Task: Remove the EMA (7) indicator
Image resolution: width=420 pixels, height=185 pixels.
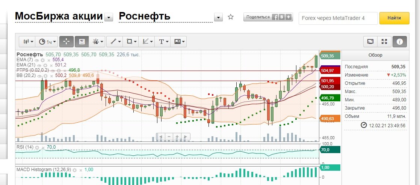Action: pyautogui.click(x=49, y=60)
